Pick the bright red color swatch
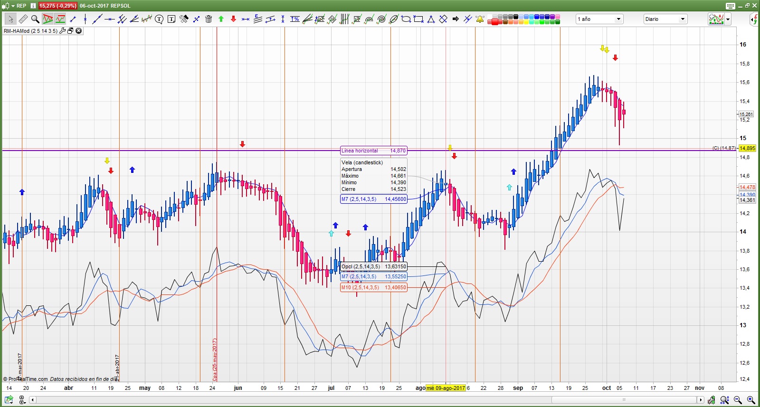Image resolution: width=760 pixels, height=407 pixels. [494, 22]
